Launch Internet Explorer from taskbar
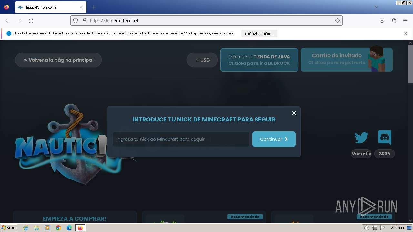This screenshot has width=413, height=232. [x=25, y=228]
